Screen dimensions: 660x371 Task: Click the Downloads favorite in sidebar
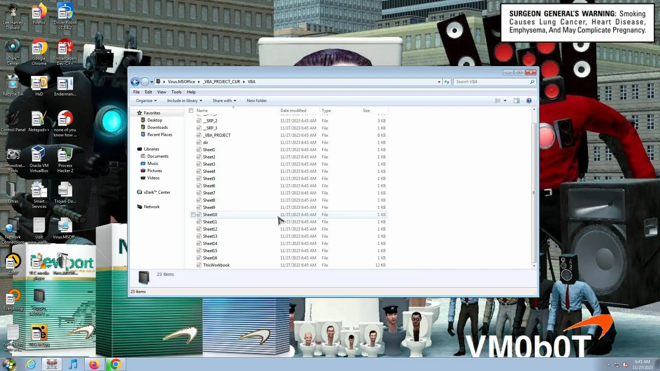click(x=157, y=127)
